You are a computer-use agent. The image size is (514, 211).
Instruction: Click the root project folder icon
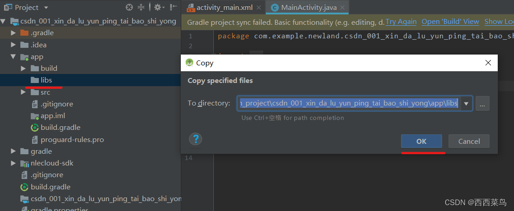coord(14,22)
